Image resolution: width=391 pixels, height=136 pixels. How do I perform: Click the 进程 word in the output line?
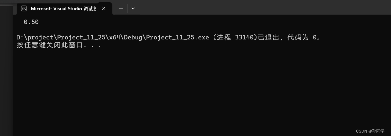point(224,37)
